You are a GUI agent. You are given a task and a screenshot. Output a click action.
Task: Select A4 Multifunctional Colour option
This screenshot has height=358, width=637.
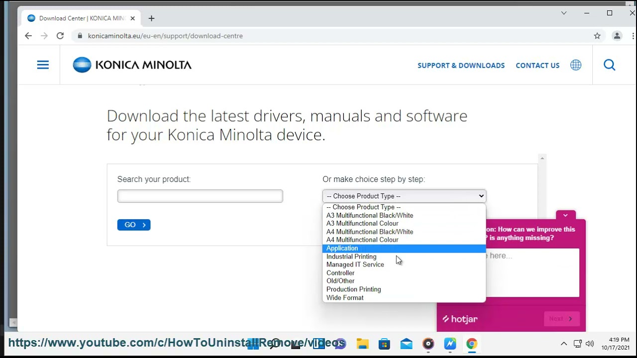point(404,240)
